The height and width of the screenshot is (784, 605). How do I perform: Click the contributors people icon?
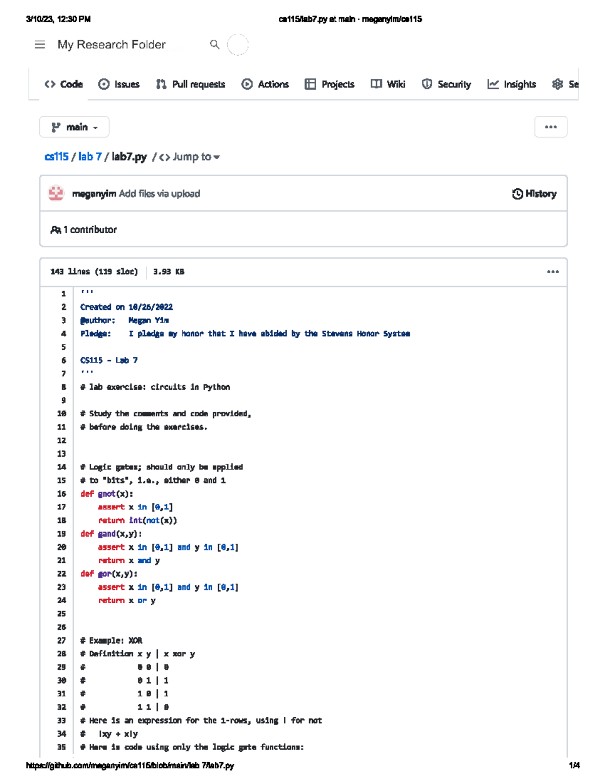tap(55, 230)
